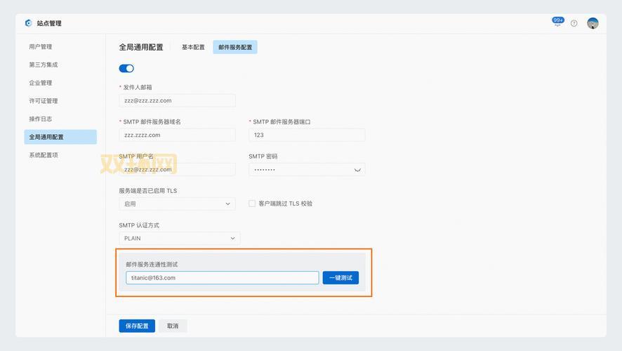Click the SMTP 邮件服务器端口 field

coord(306,135)
